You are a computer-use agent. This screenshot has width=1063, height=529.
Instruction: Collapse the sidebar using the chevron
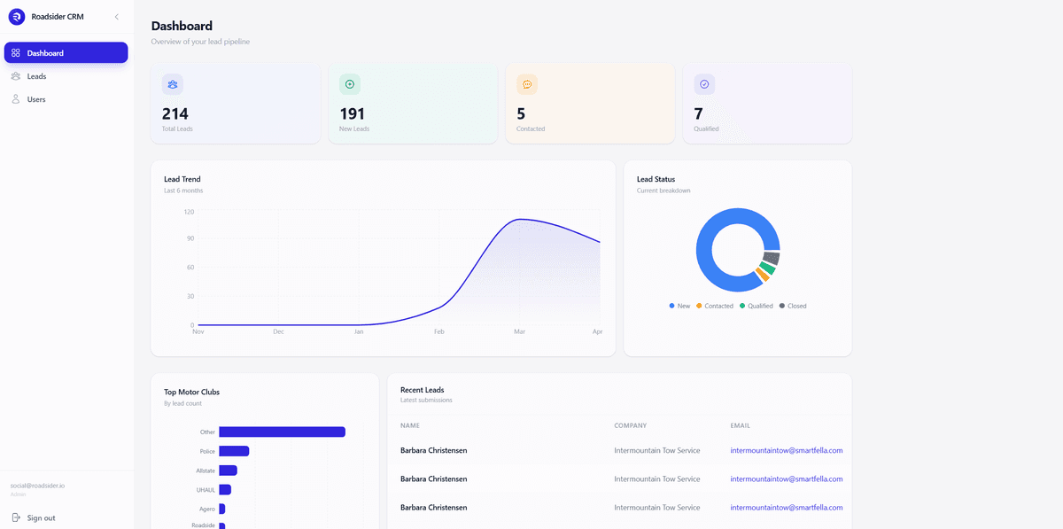(117, 17)
